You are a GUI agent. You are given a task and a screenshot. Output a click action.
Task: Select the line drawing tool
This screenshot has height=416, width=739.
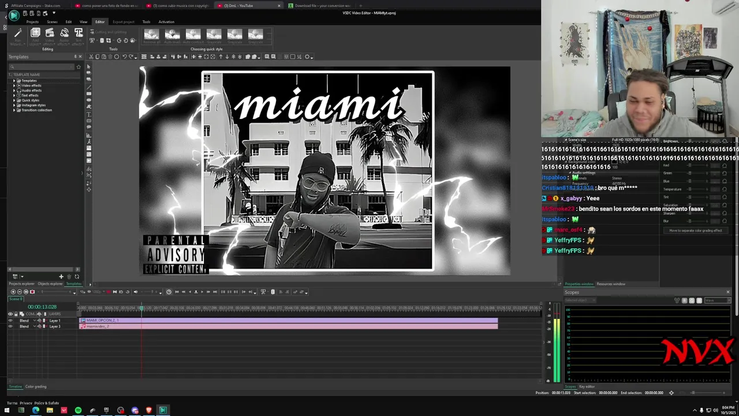[x=88, y=87]
